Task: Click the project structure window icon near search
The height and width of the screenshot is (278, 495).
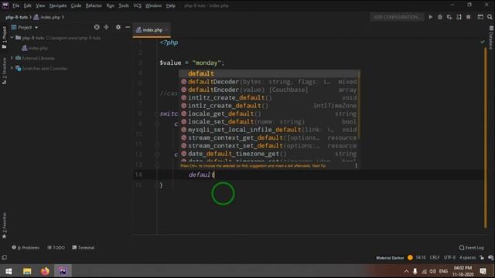Action: point(480,17)
